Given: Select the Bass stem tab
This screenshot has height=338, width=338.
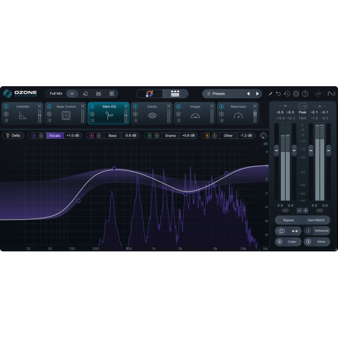Looking at the screenshot, I should tap(112, 136).
